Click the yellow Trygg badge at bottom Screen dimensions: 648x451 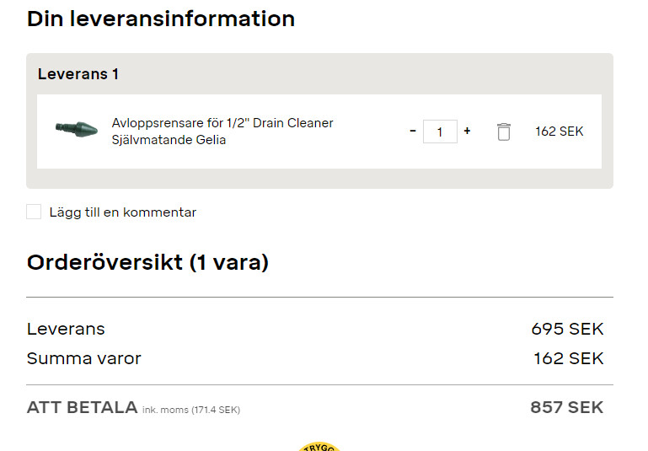coord(319,447)
